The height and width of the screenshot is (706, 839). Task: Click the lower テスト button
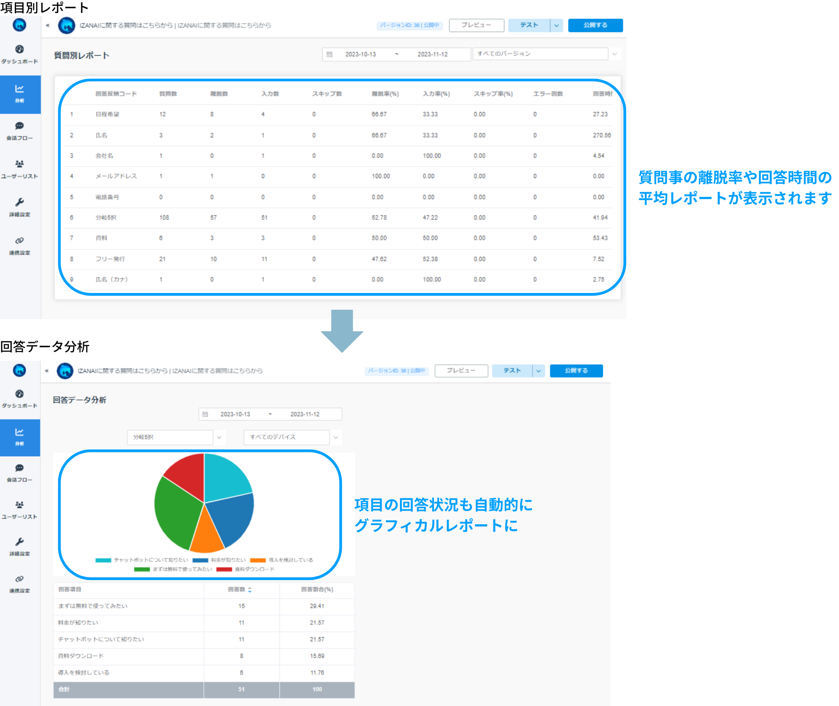click(x=512, y=371)
